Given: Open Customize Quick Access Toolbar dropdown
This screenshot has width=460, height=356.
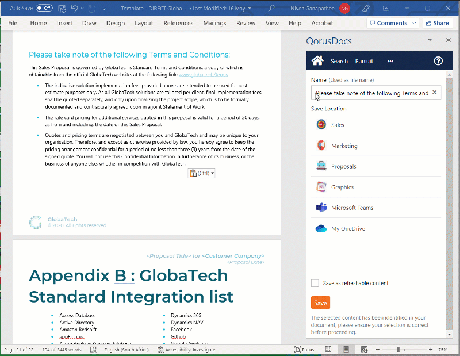Looking at the screenshot, I should point(104,9).
